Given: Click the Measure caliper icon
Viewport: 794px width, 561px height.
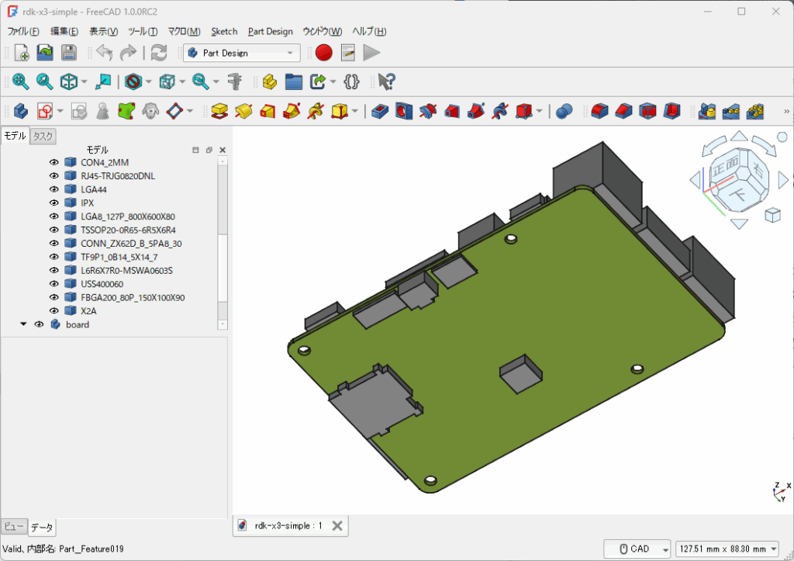Looking at the screenshot, I should point(236,81).
